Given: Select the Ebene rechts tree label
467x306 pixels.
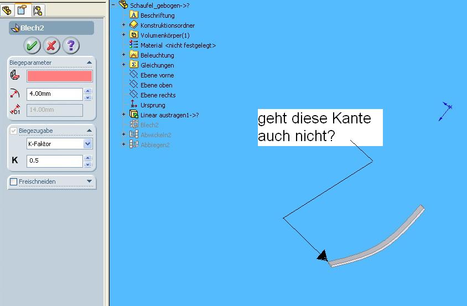Looking at the screenshot, I should tap(158, 95).
